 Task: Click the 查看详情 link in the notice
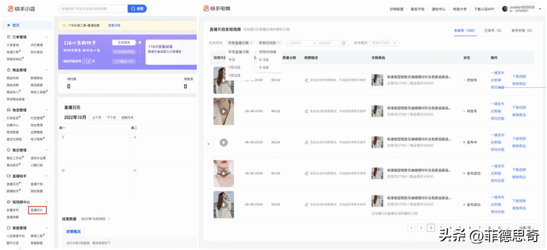(x=114, y=25)
